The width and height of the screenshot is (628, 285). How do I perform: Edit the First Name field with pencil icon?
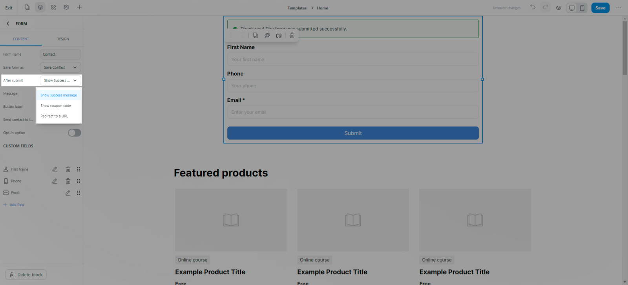point(55,169)
